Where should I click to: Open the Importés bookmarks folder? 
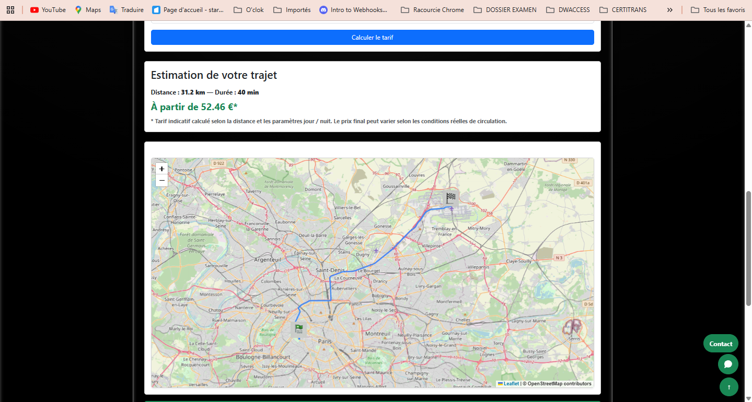point(292,9)
